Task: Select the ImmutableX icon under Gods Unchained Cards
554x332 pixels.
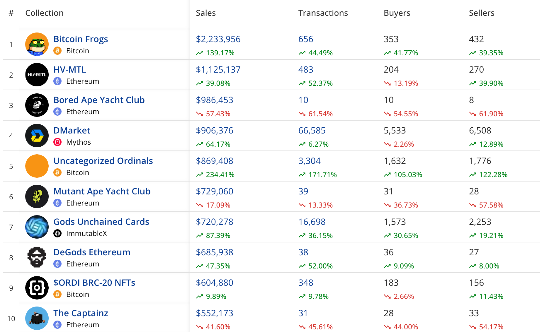Action: coord(57,233)
